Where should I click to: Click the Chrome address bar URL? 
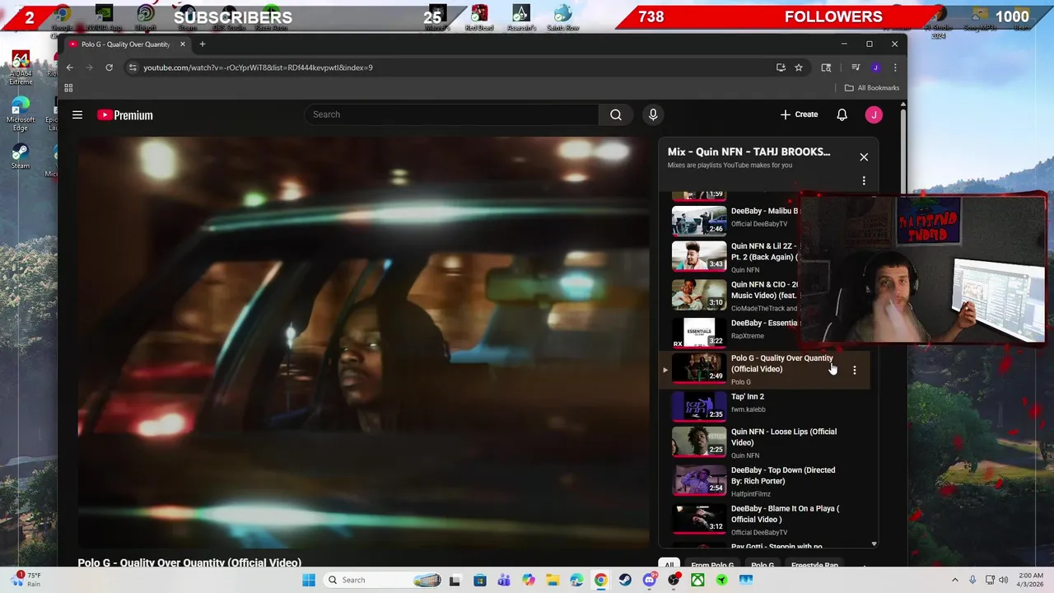point(258,68)
